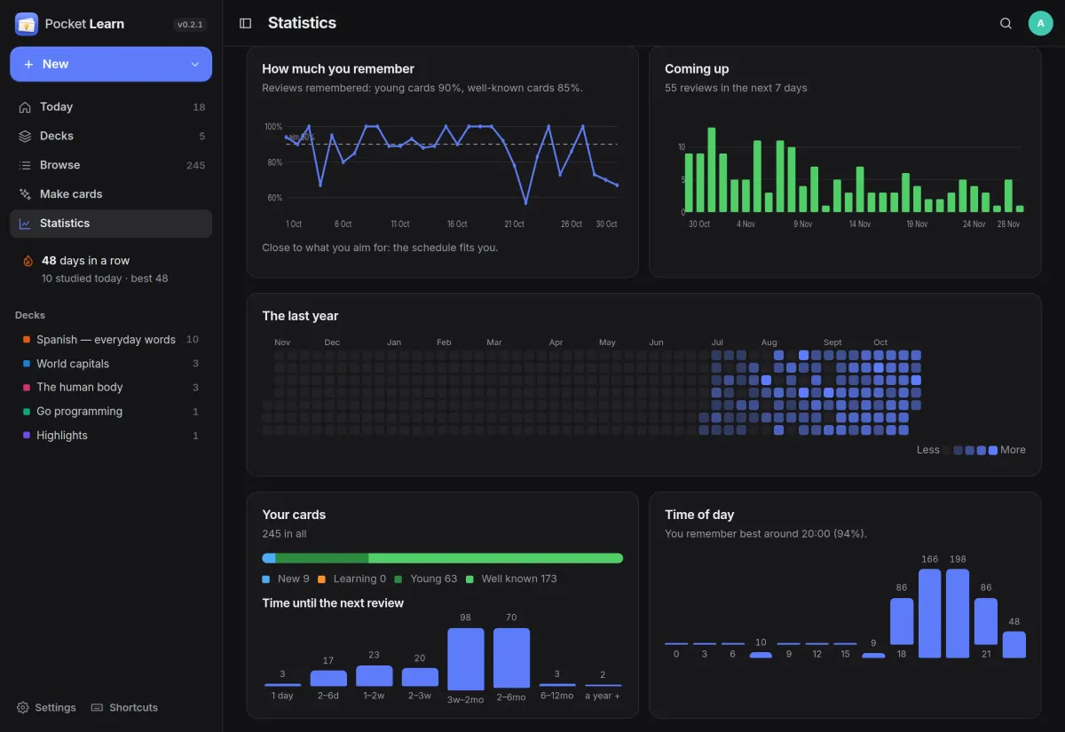Click the 'More' heatmap legend label

[1013, 450]
